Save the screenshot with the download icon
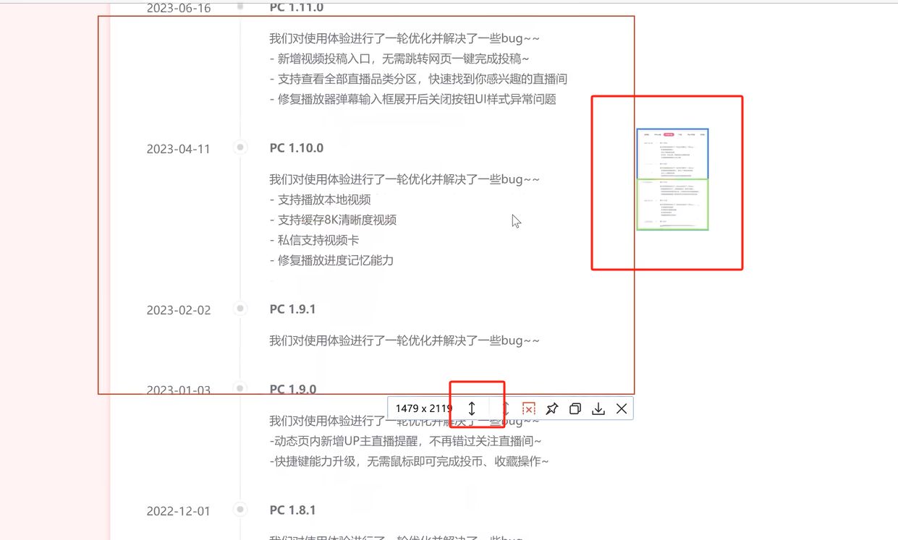 [x=598, y=408]
